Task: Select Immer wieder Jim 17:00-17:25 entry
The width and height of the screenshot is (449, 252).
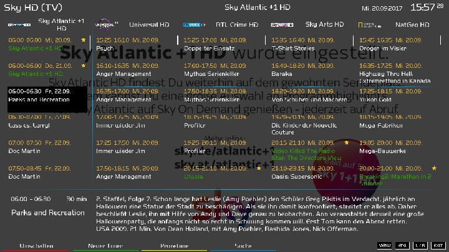Action: click(x=135, y=121)
